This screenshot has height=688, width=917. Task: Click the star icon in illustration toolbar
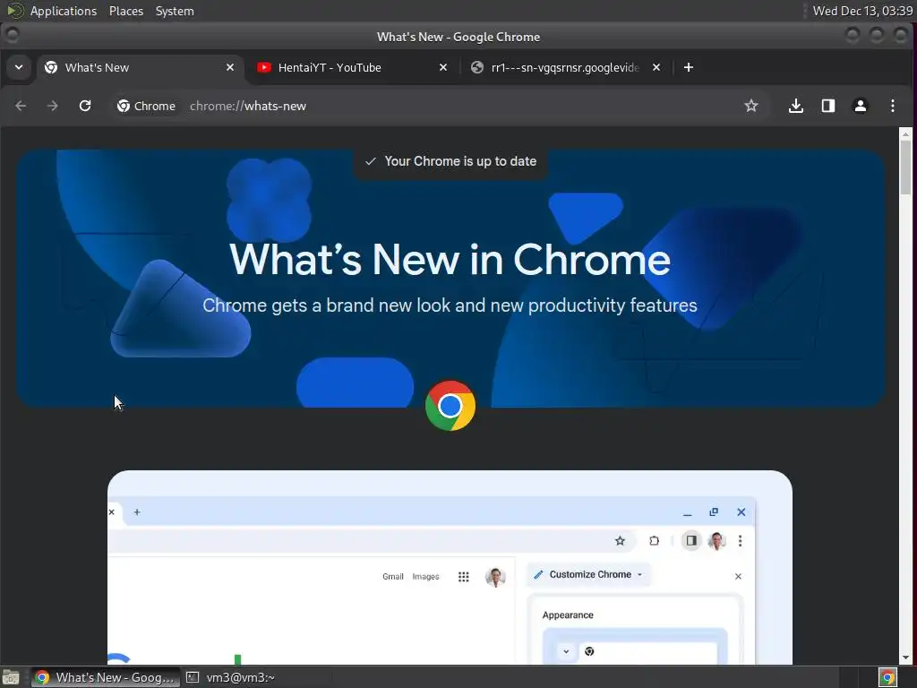point(620,540)
